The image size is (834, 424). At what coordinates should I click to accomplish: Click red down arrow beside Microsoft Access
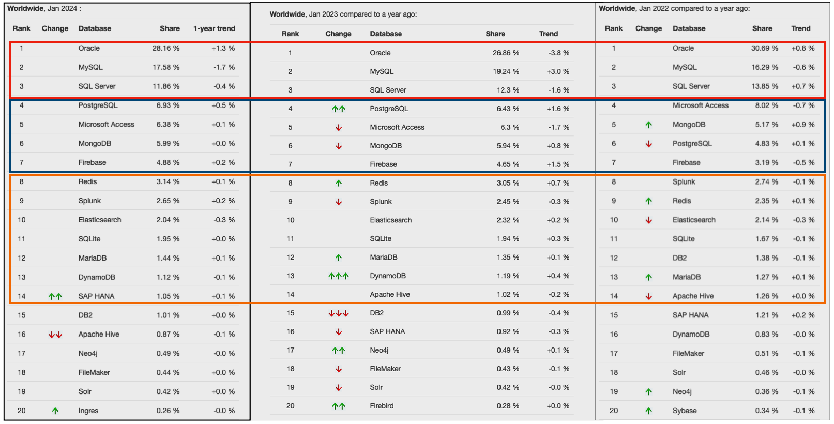(339, 128)
